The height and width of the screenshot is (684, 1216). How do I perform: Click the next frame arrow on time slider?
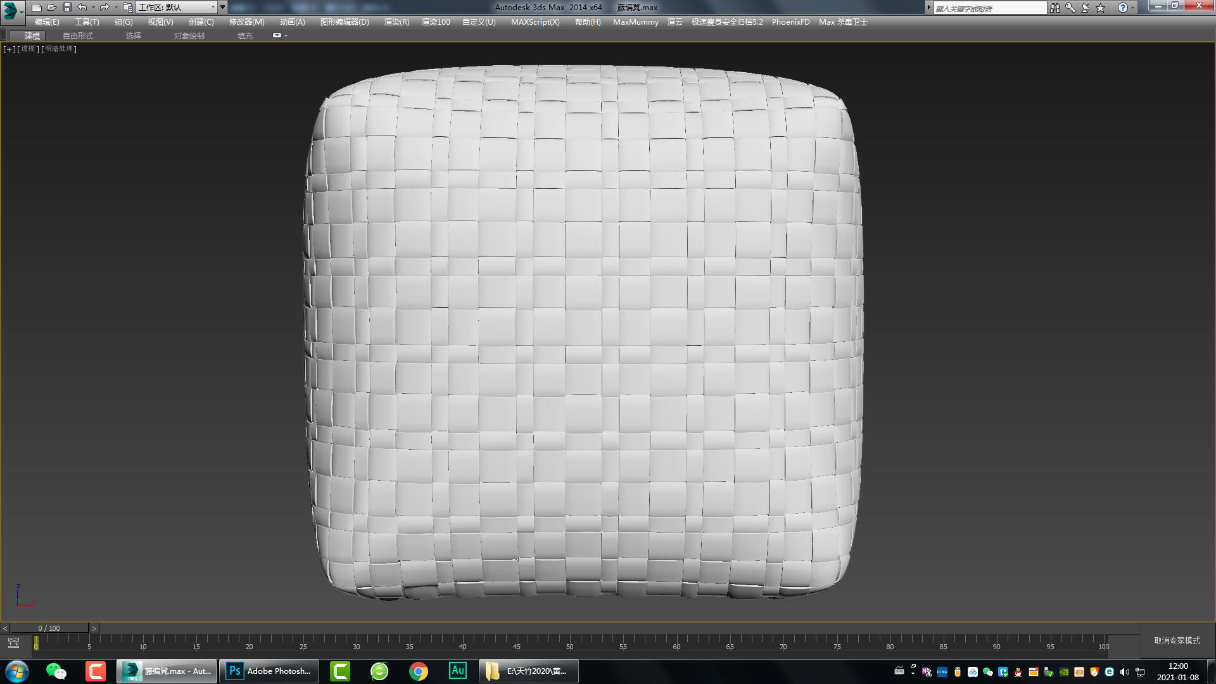click(94, 628)
